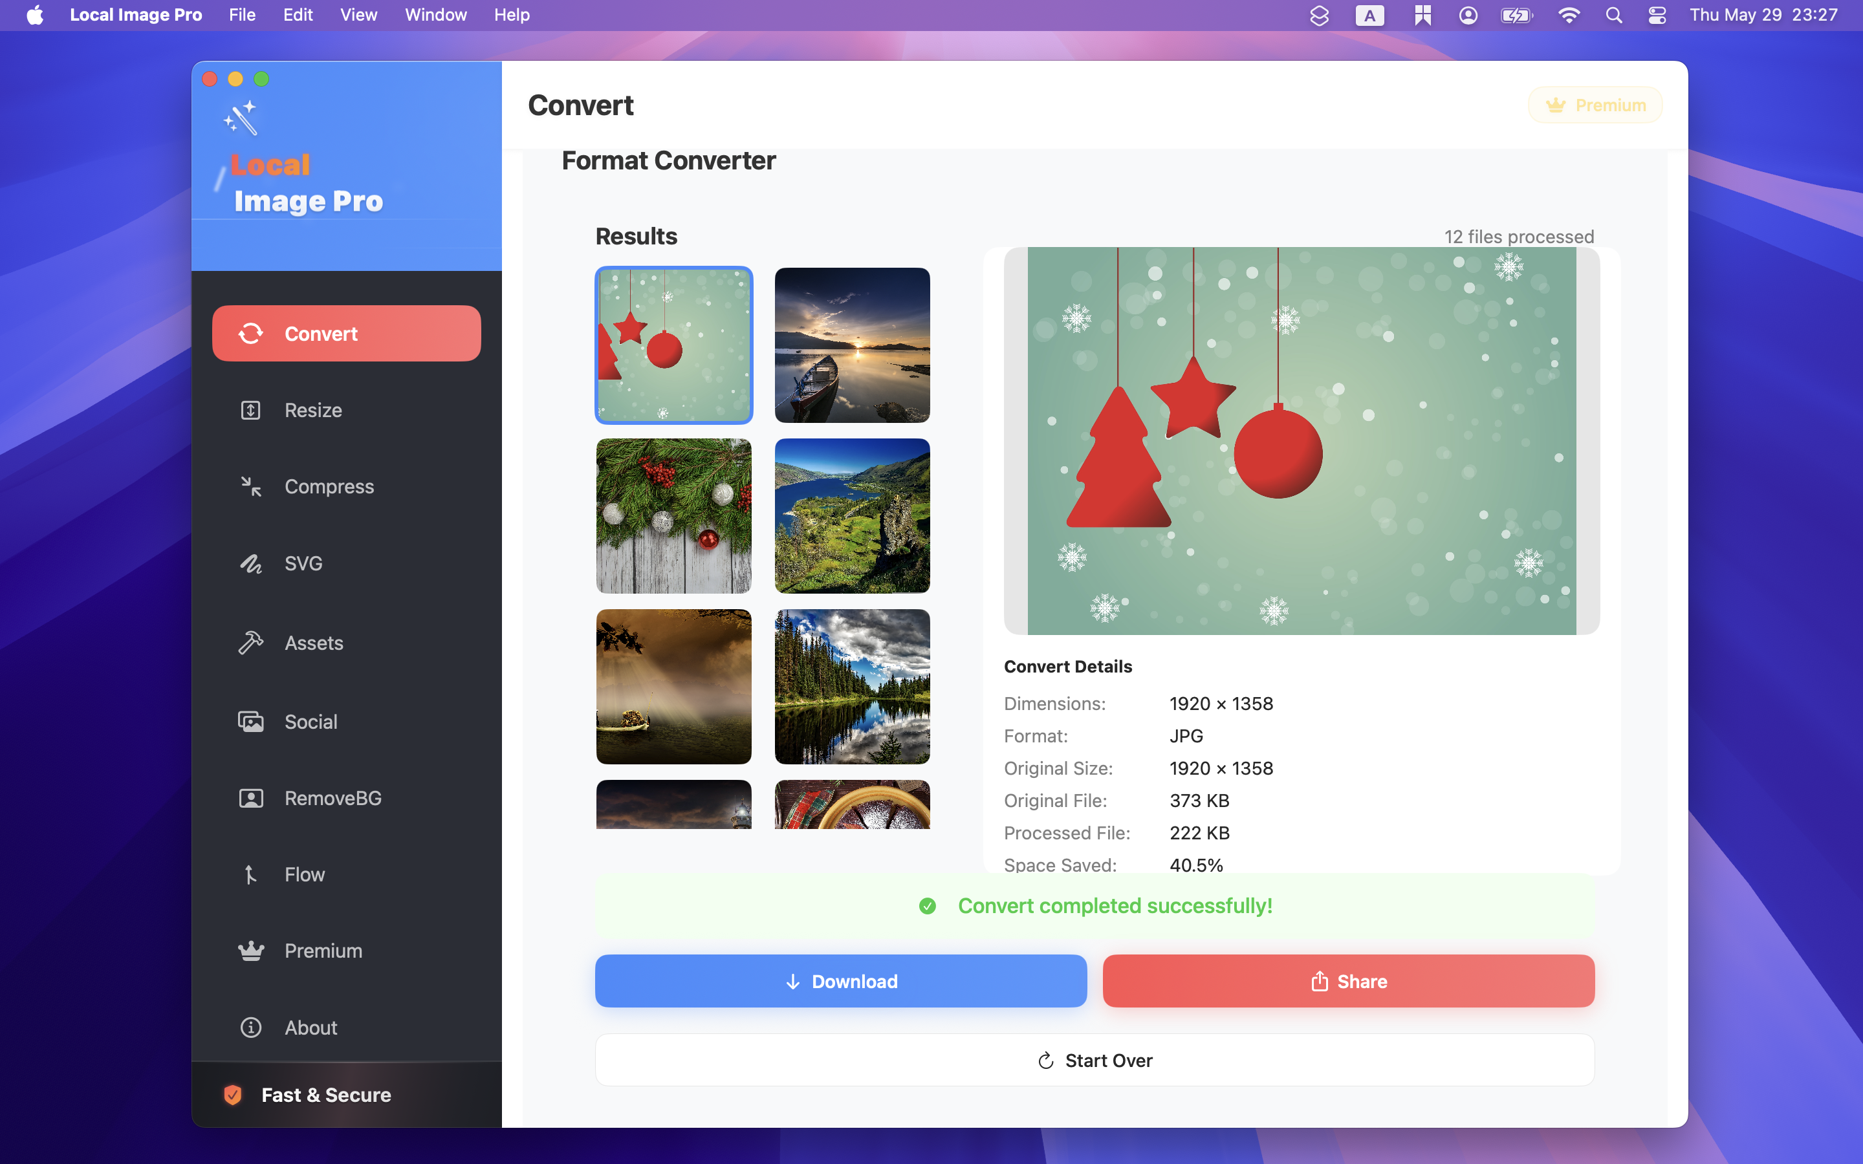This screenshot has width=1863, height=1164.
Task: Click the '12 files processed' text
Action: [1519, 236]
